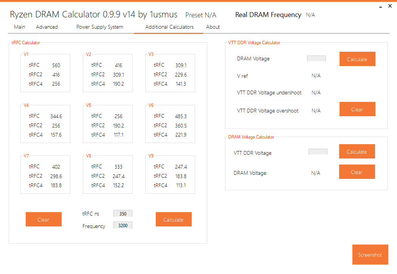Click the VTT DDR Voltage Calculator group title
Viewport: 397px width, 274px height.
(x=254, y=43)
